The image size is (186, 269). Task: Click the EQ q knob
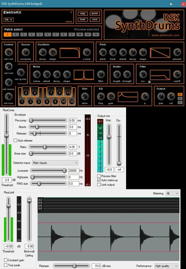145,96
